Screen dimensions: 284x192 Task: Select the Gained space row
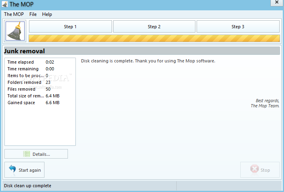coord(40,103)
